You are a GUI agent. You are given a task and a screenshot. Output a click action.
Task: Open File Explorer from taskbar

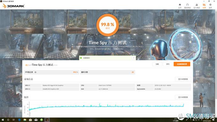click(x=25, y=120)
